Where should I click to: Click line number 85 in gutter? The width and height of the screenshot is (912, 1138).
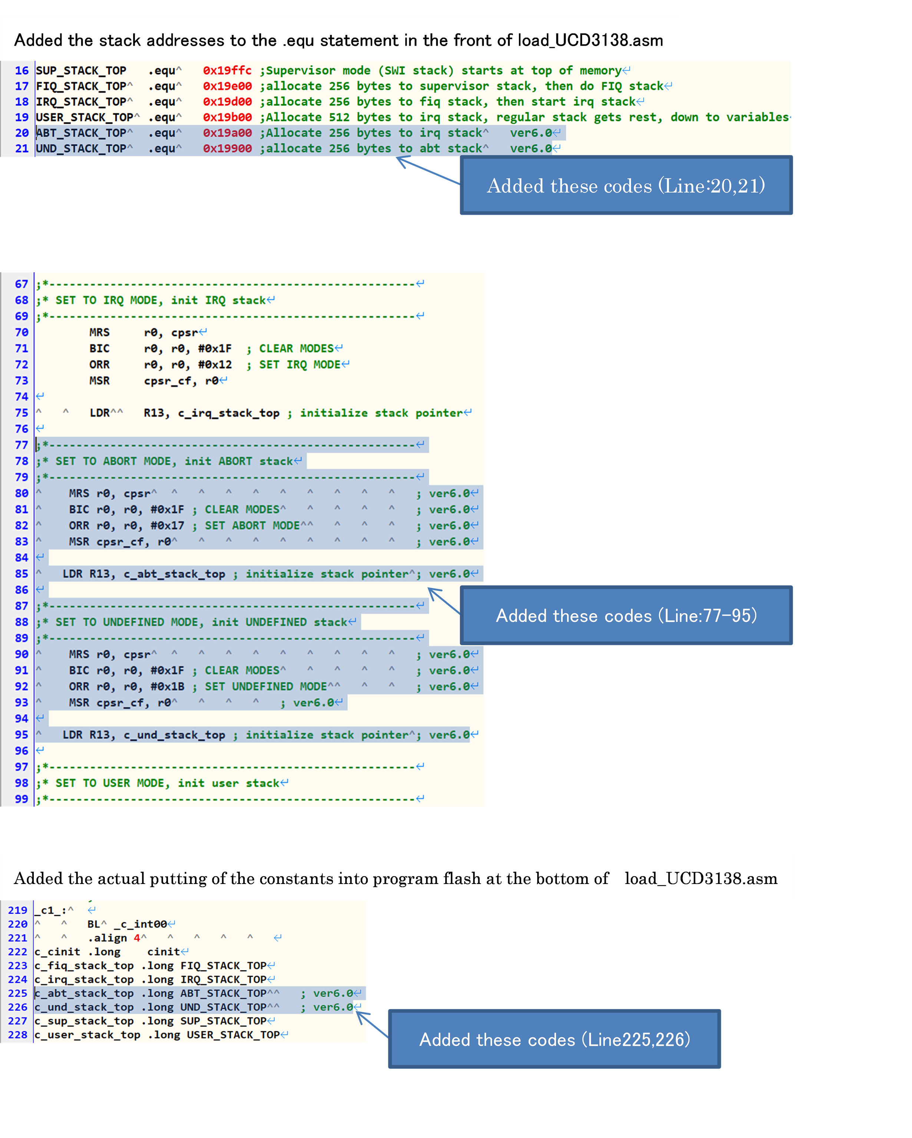(22, 574)
